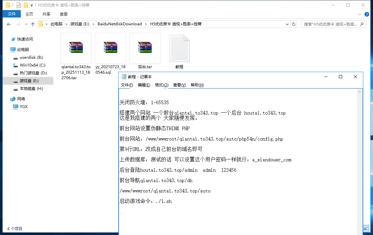Viewport: 373px width, 235px height.
Task: Open the 教程 text file icon
Action: click(179, 49)
